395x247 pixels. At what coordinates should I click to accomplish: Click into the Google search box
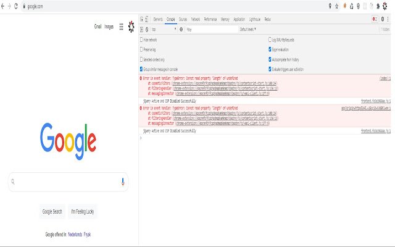(x=69, y=182)
